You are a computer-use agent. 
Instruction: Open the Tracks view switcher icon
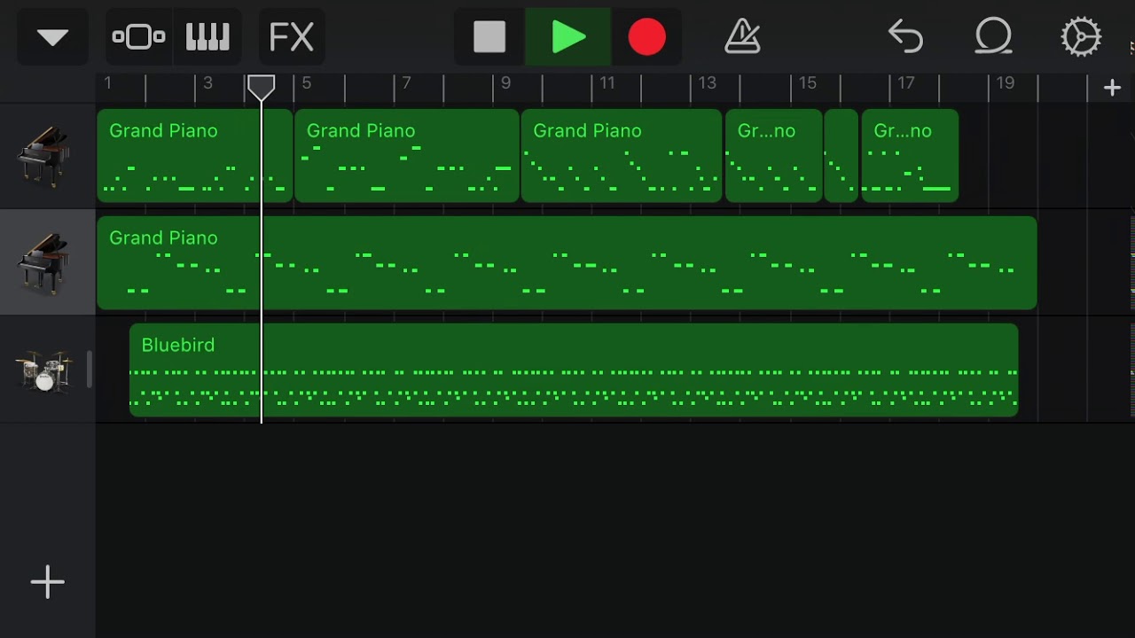click(x=138, y=36)
